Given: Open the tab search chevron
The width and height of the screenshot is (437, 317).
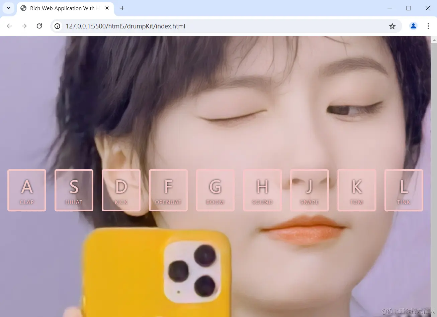Looking at the screenshot, I should 8,8.
